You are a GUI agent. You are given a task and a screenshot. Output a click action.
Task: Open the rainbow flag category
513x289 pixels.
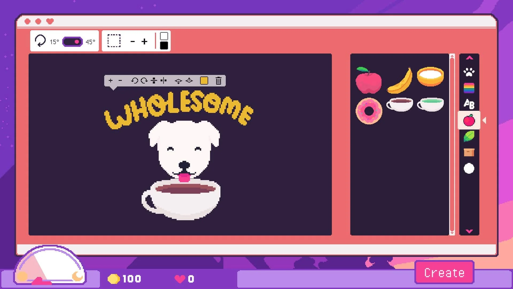click(469, 88)
